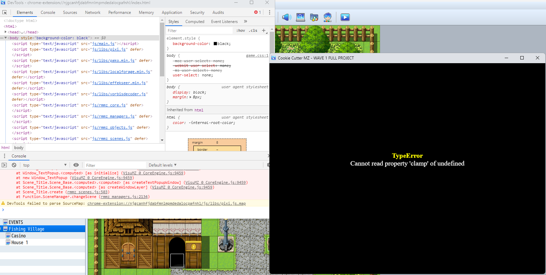This screenshot has height=275, width=546.
Task: Select the Console drawer tab
Action: pyautogui.click(x=19, y=156)
